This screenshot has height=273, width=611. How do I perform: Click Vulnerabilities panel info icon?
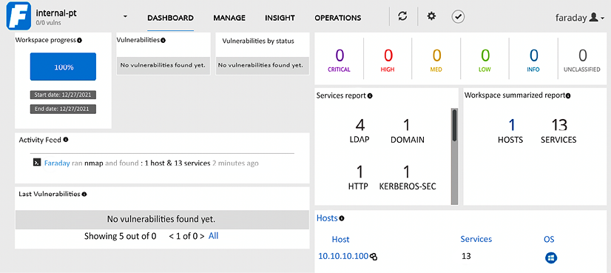pyautogui.click(x=163, y=40)
